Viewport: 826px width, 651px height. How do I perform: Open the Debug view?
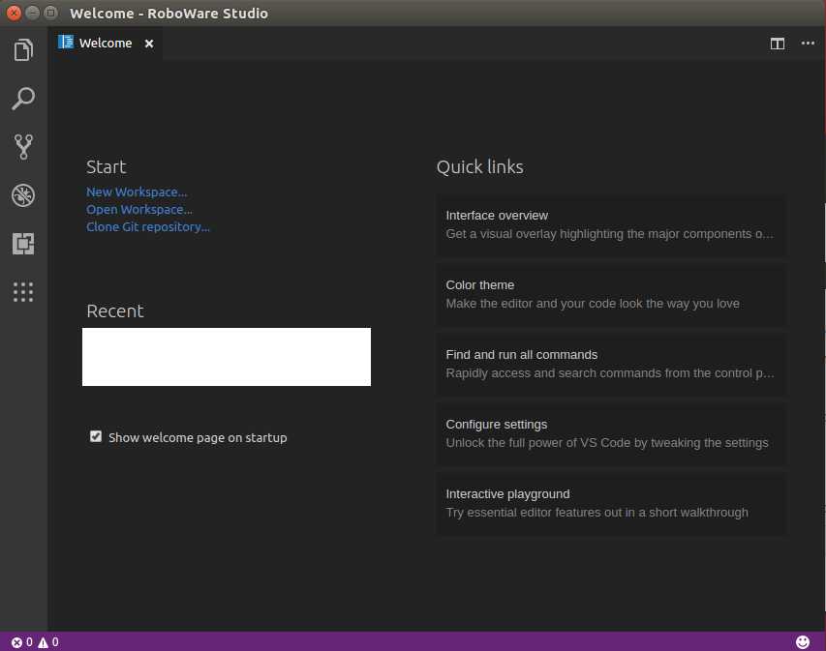(x=23, y=195)
